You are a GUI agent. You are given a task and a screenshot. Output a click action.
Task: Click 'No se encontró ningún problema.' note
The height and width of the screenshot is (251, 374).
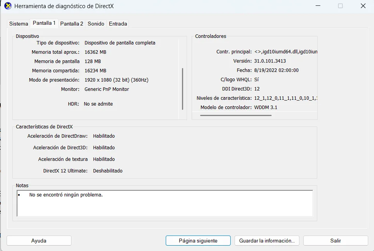click(66, 195)
